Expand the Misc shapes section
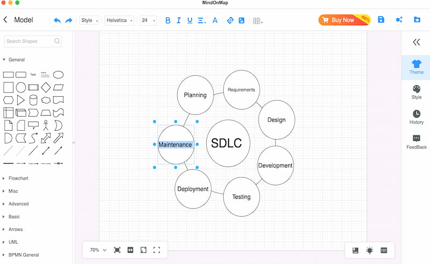 4,191
